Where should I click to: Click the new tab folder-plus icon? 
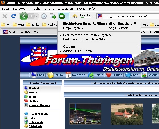53,16
